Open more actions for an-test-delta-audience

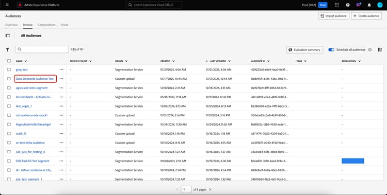click(x=61, y=143)
